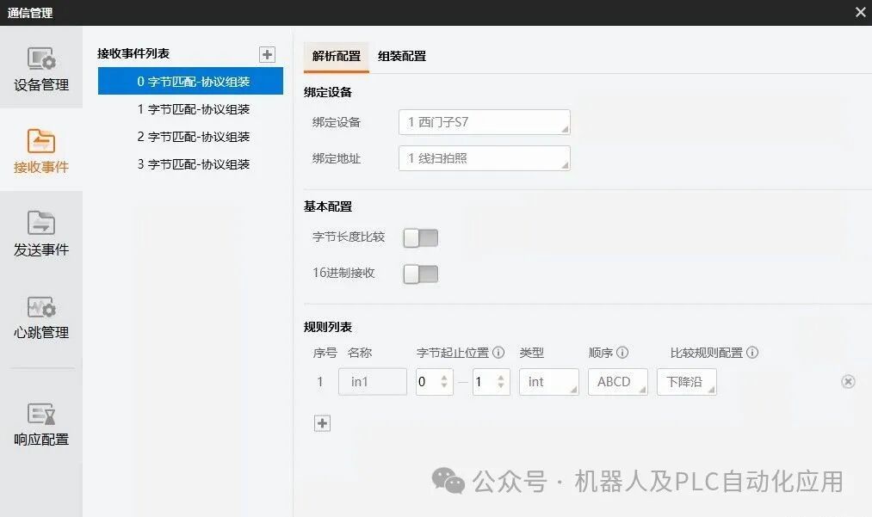
Task: Switch to the 组装配置 tab
Action: click(402, 56)
